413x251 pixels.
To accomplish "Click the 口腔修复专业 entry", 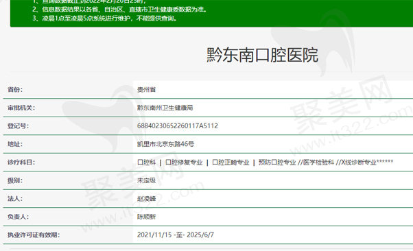I will pyautogui.click(x=184, y=163).
